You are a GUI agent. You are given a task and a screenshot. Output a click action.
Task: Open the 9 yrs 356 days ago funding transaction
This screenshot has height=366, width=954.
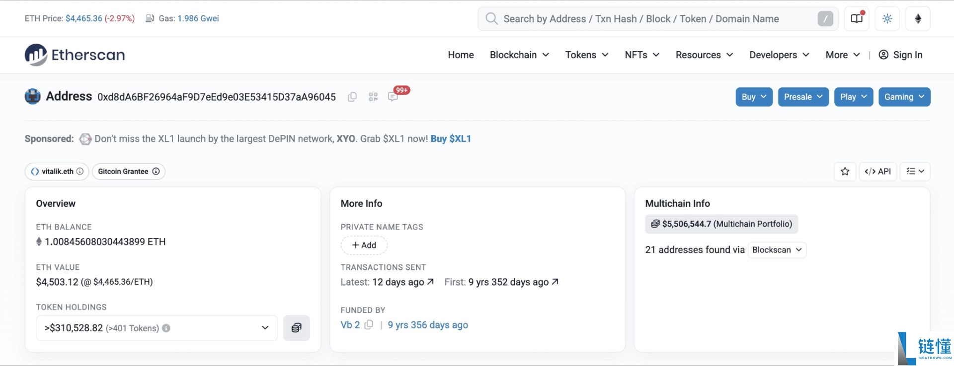click(x=428, y=325)
